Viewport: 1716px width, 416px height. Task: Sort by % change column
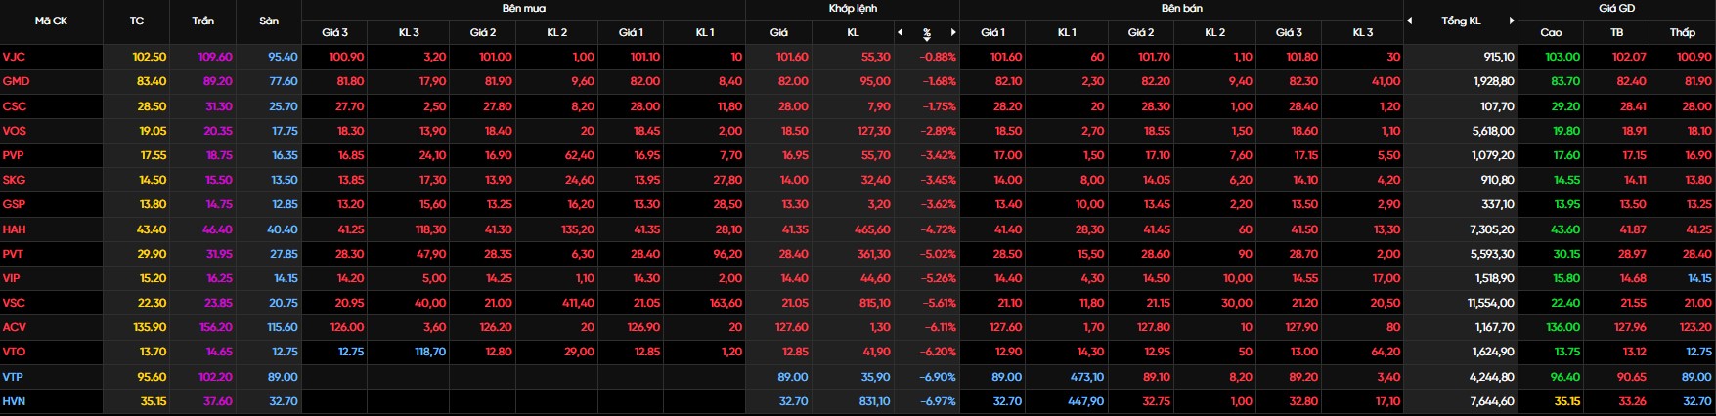[x=927, y=32]
